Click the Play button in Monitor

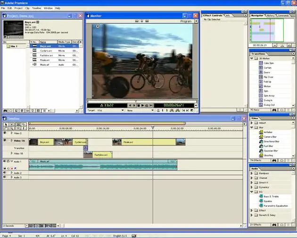[142, 105]
